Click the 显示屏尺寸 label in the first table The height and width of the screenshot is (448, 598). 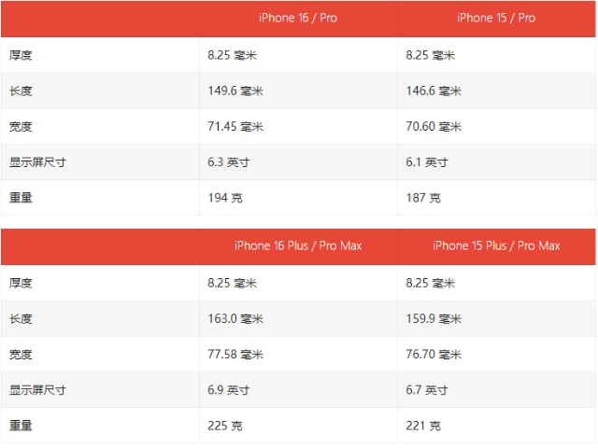click(x=37, y=161)
